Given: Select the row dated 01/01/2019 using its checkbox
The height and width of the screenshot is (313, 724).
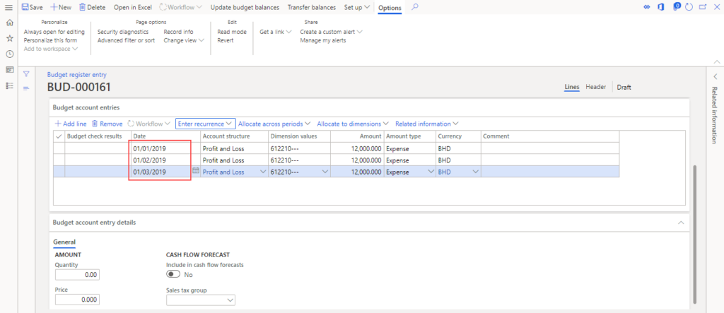Looking at the screenshot, I should pos(59,149).
